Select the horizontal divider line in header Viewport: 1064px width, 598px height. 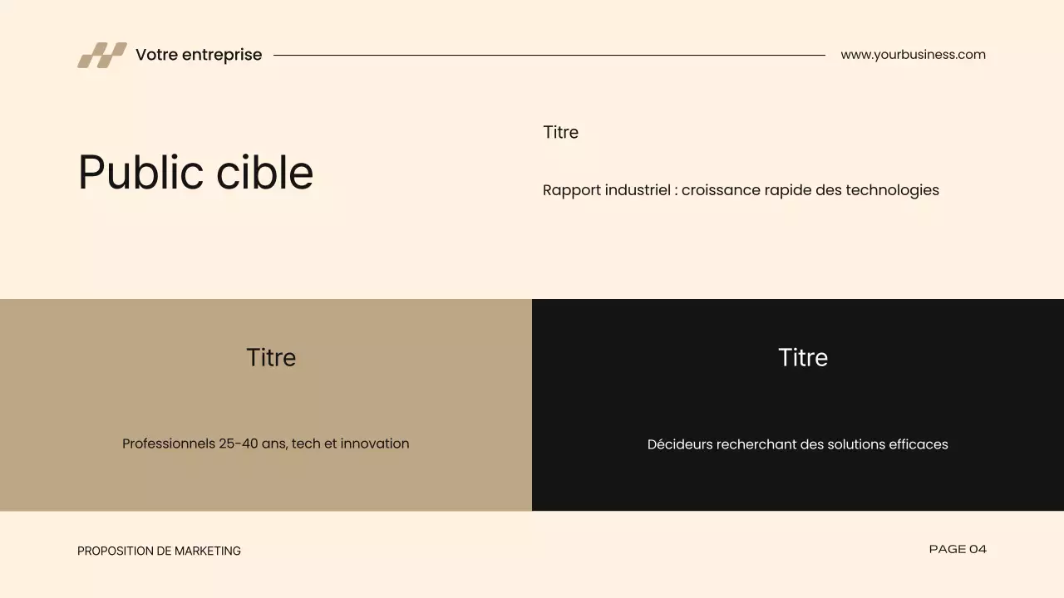pos(549,55)
